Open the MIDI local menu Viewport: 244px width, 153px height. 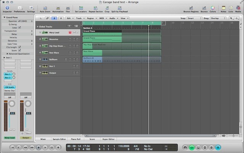coord(103,18)
